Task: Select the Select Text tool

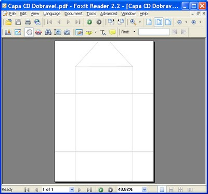Action: click(x=58, y=32)
